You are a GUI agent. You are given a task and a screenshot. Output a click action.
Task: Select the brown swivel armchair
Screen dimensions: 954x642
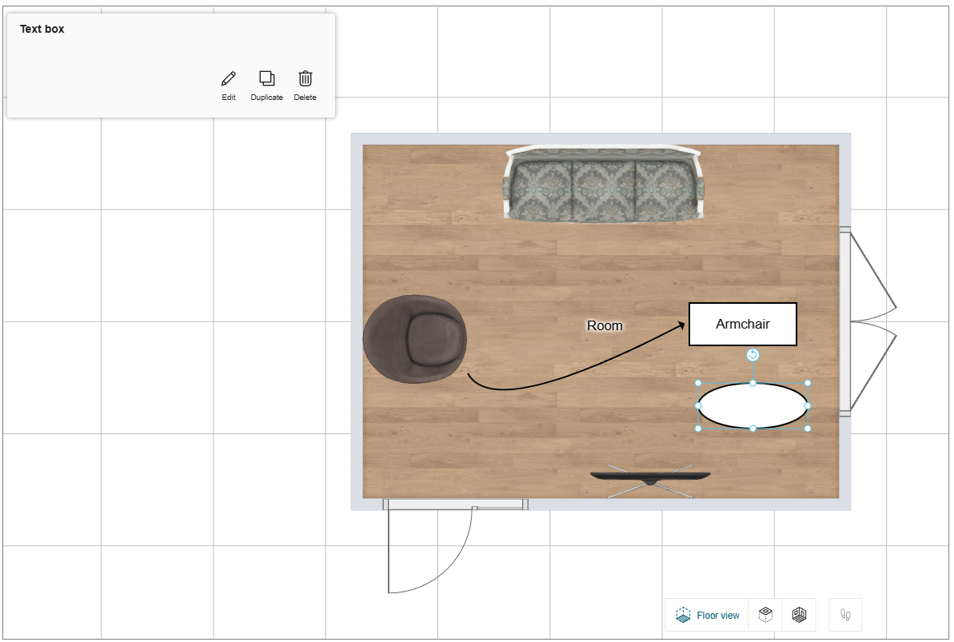[415, 340]
